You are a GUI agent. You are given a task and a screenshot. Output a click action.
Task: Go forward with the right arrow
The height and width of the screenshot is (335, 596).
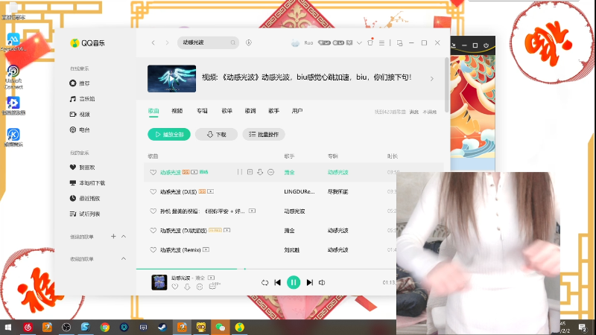pyautogui.click(x=167, y=43)
